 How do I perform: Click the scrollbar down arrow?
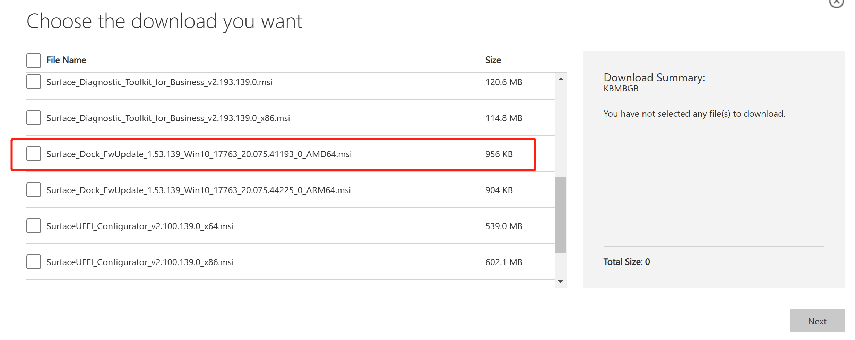coord(560,281)
